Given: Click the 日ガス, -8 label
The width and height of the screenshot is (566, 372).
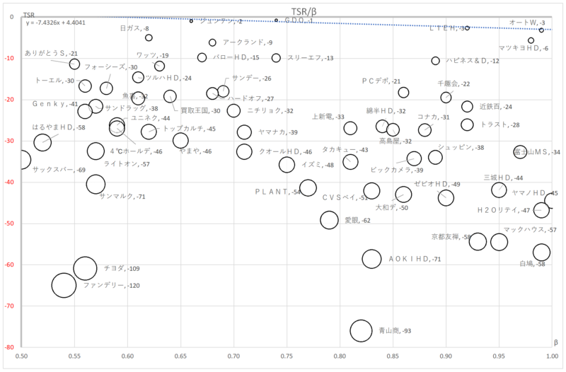Looking at the screenshot, I should (134, 28).
